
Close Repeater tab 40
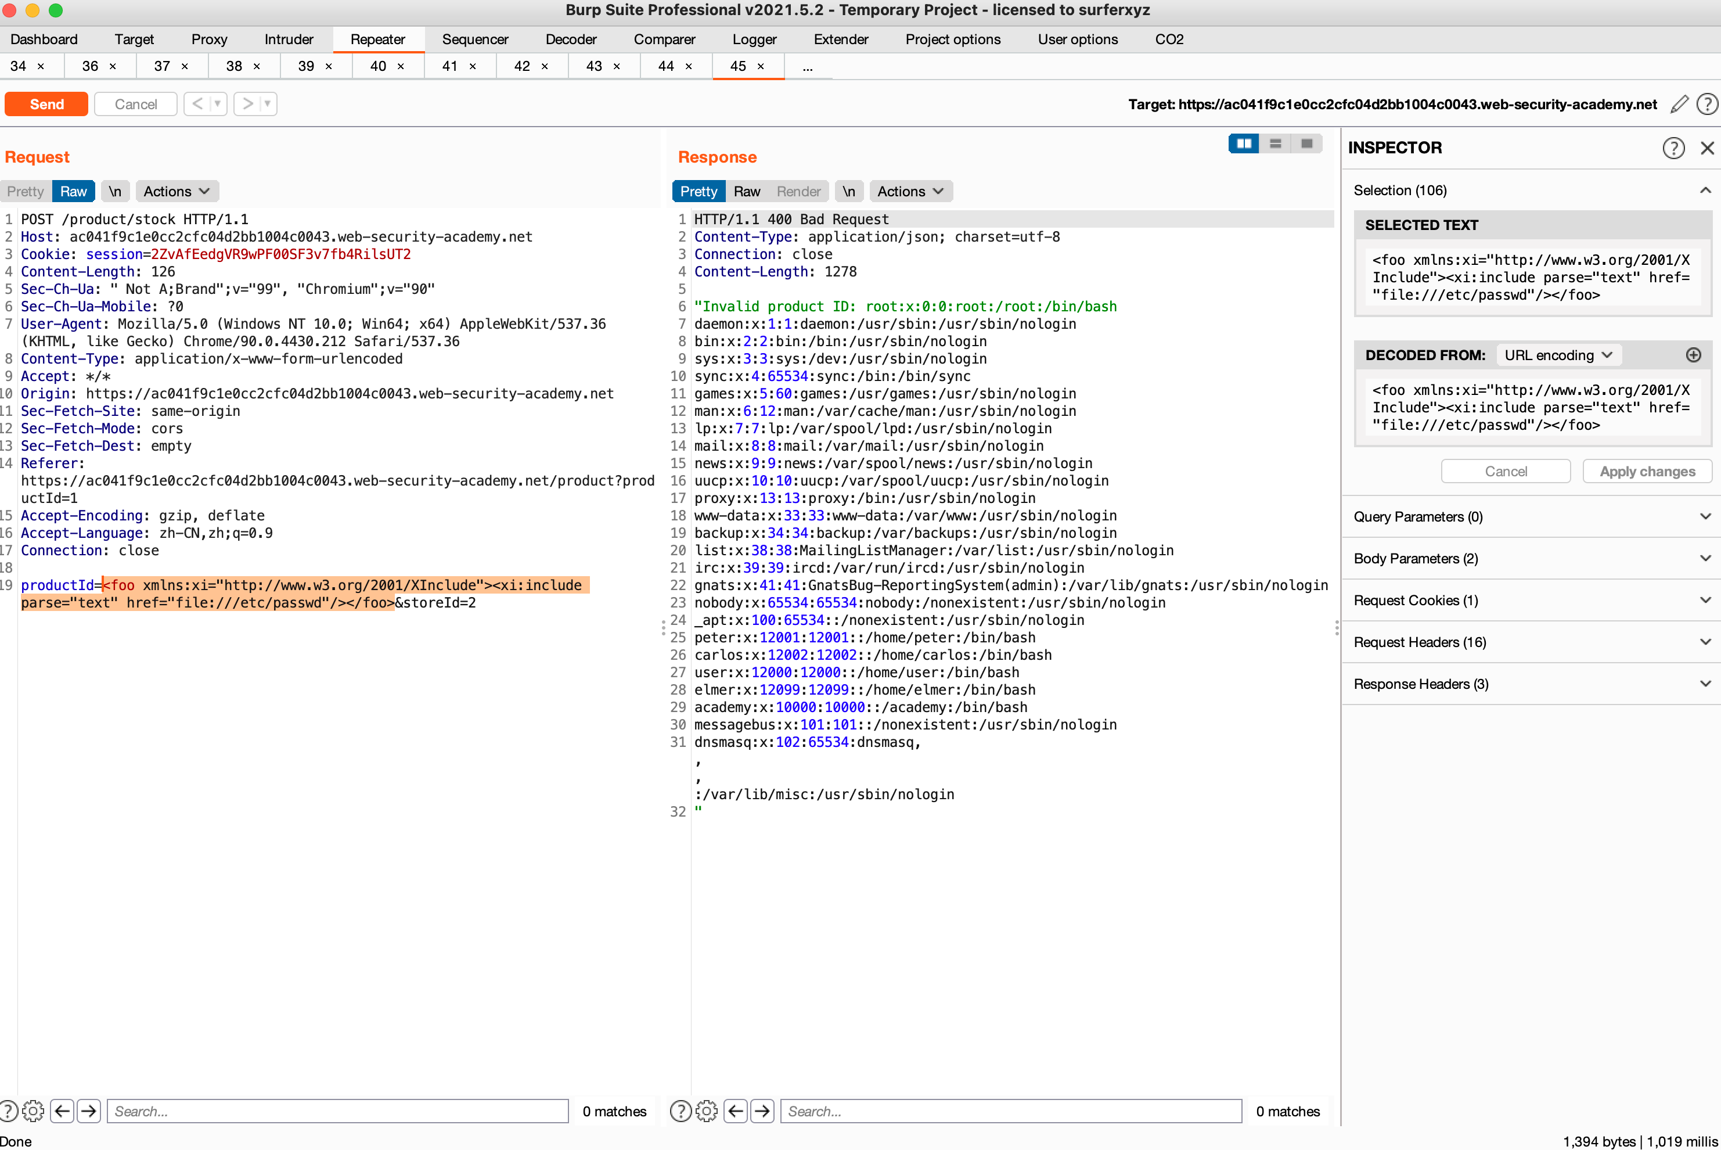pos(401,67)
